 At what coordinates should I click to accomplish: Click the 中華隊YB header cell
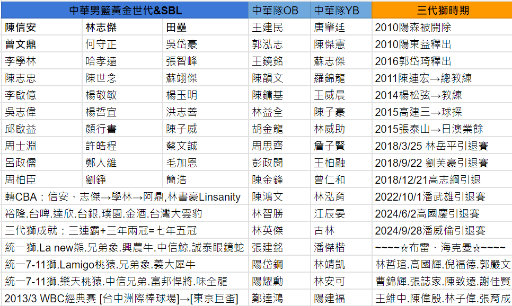[341, 10]
